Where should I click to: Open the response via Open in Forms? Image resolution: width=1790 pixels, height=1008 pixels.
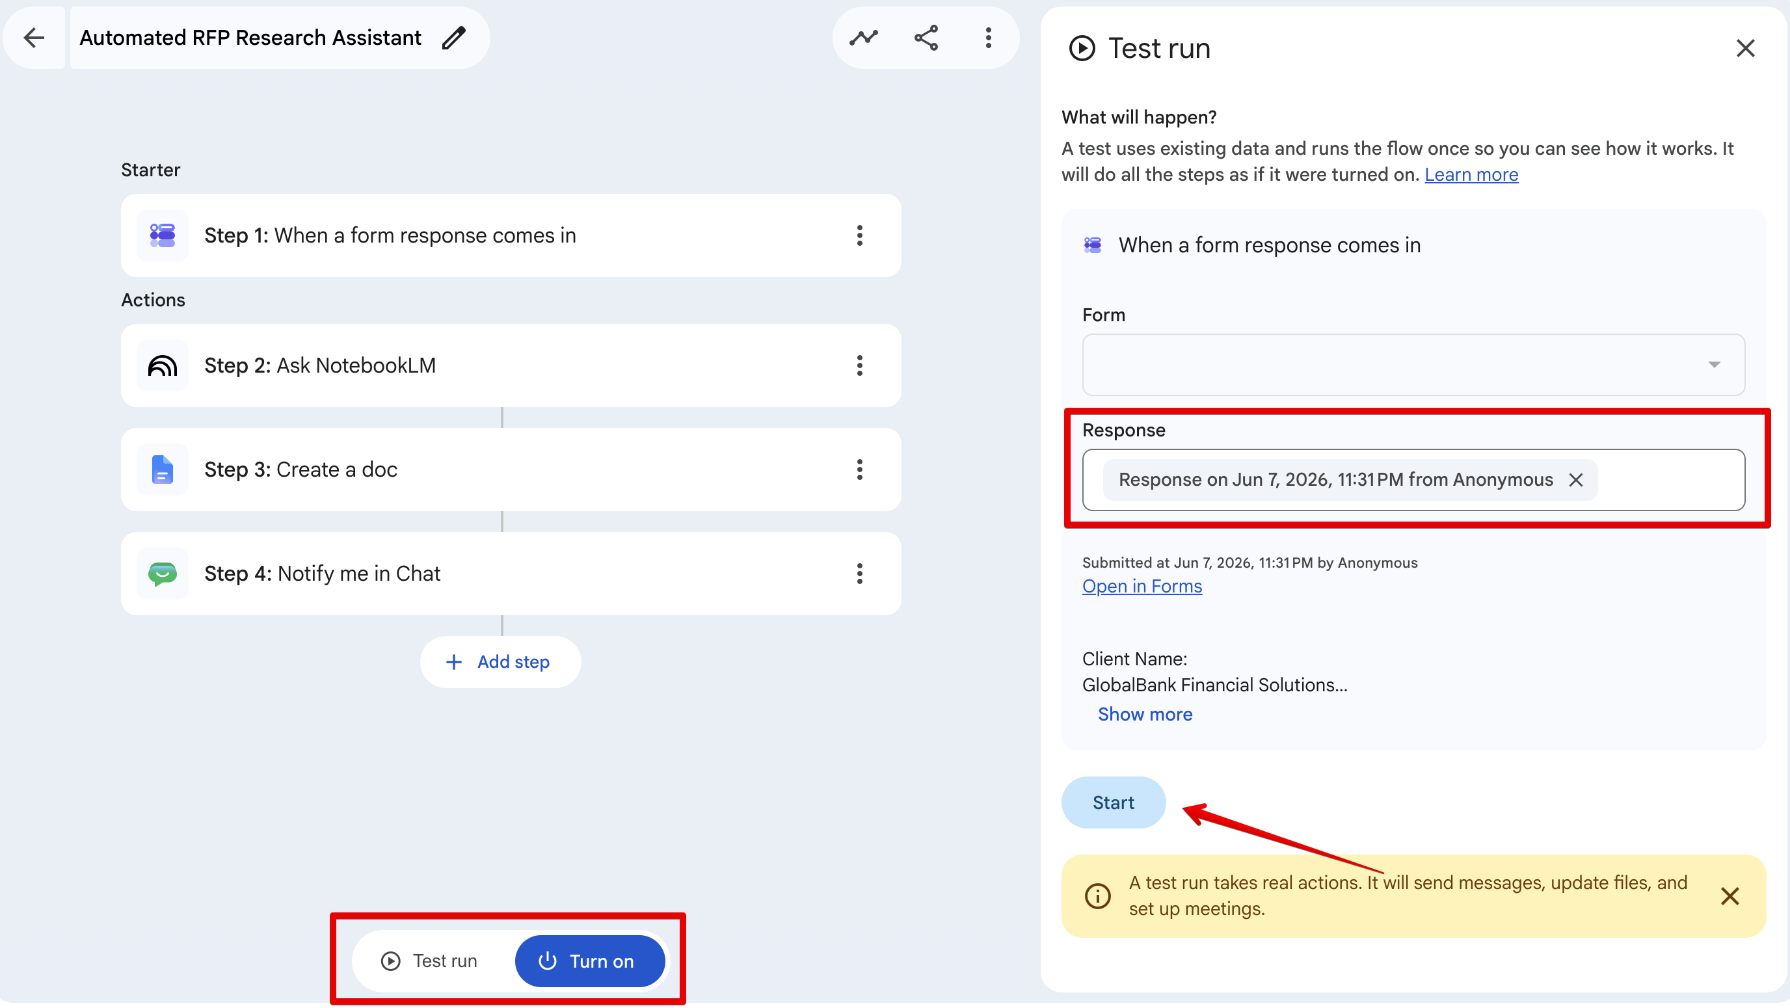point(1142,587)
